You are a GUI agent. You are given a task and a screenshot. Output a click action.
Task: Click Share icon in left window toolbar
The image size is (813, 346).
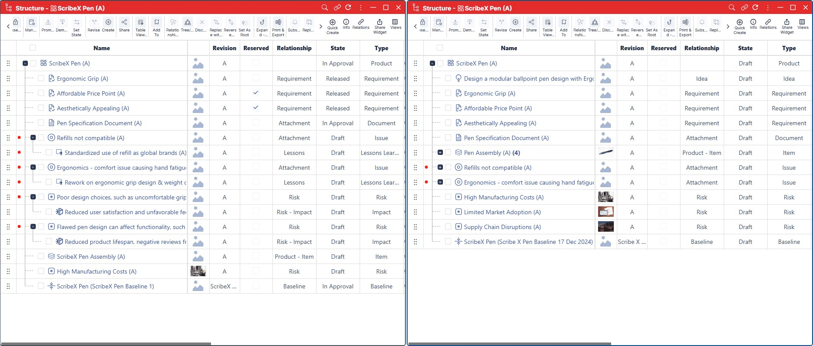[x=124, y=25]
